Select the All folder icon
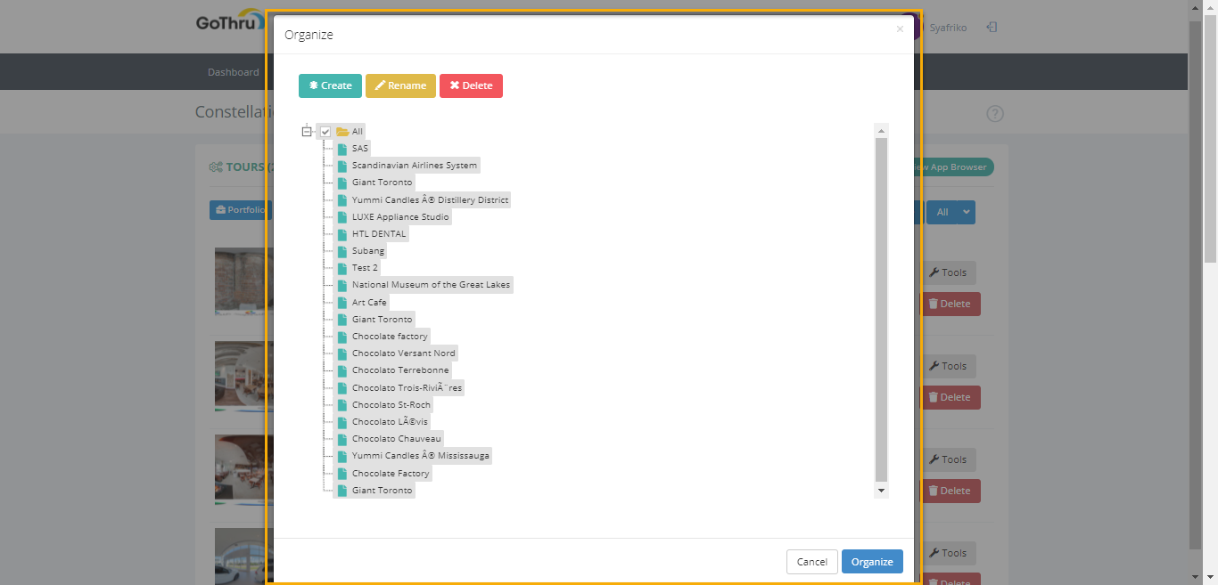The height and width of the screenshot is (585, 1218). click(x=342, y=132)
